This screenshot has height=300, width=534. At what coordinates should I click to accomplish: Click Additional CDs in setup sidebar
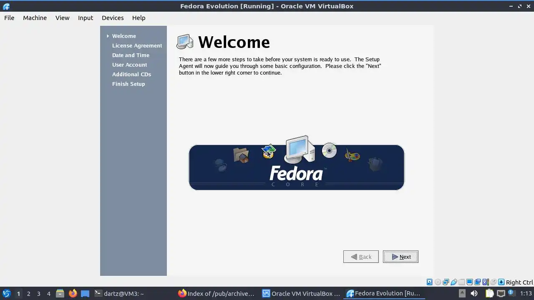(x=131, y=74)
